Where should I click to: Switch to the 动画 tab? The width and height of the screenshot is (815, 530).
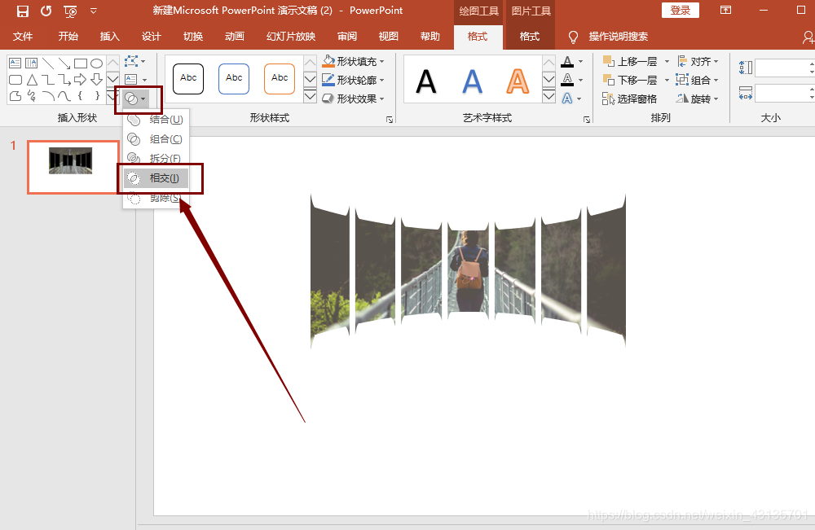click(x=235, y=37)
